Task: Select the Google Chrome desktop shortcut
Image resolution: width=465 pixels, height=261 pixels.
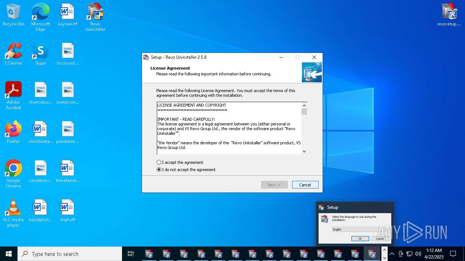Action: click(13, 174)
